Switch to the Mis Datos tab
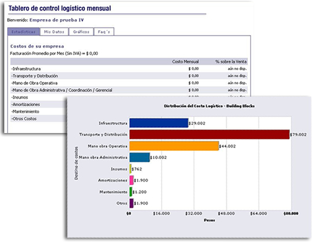This screenshot has height=242, width=312. [54, 31]
